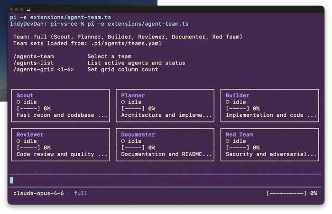Click the Documenter card title

click(x=138, y=135)
